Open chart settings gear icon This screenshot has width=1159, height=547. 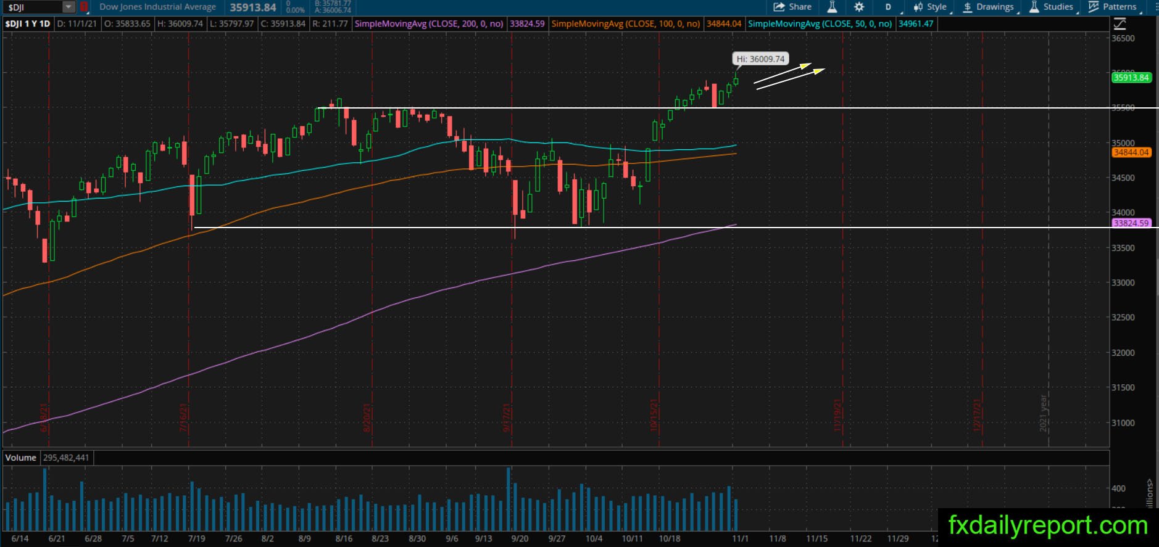[859, 7]
